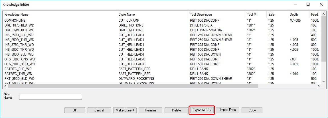
Task: Click the Cancel button
Action: click(x=99, y=110)
